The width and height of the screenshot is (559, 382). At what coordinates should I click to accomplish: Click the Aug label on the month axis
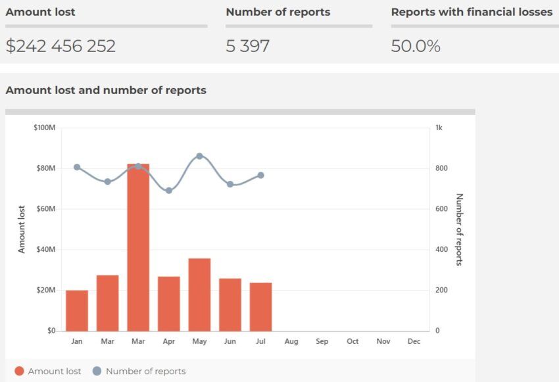pyautogui.click(x=291, y=341)
